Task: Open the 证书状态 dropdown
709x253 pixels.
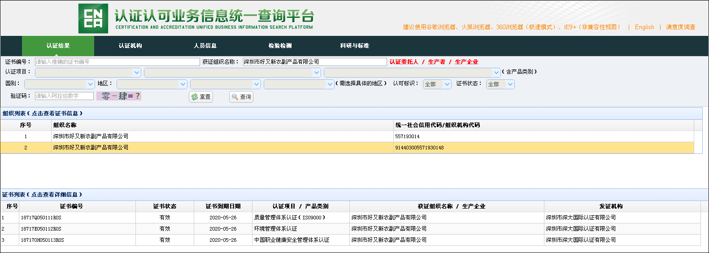Action: click(x=500, y=84)
